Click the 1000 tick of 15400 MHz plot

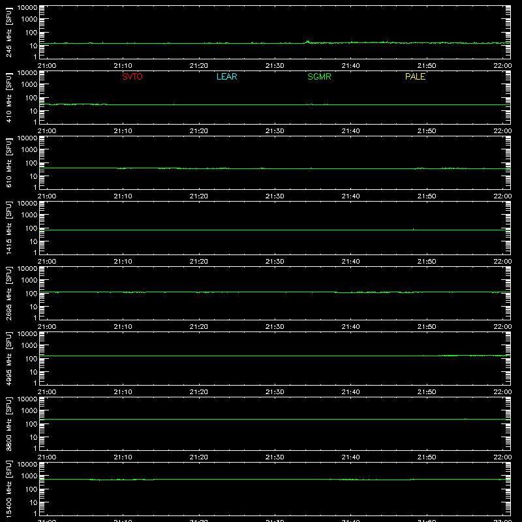click(29, 476)
